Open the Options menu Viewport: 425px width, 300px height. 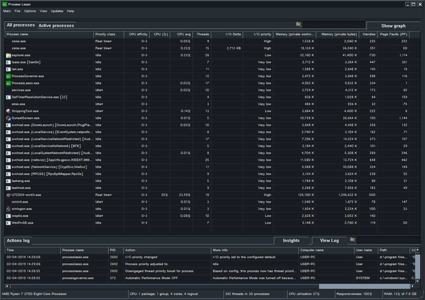[30, 11]
